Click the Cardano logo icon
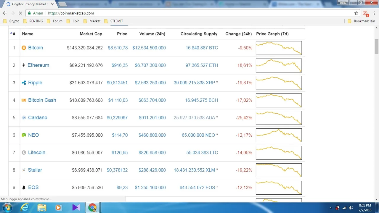The height and width of the screenshot is (213, 379). (24, 117)
